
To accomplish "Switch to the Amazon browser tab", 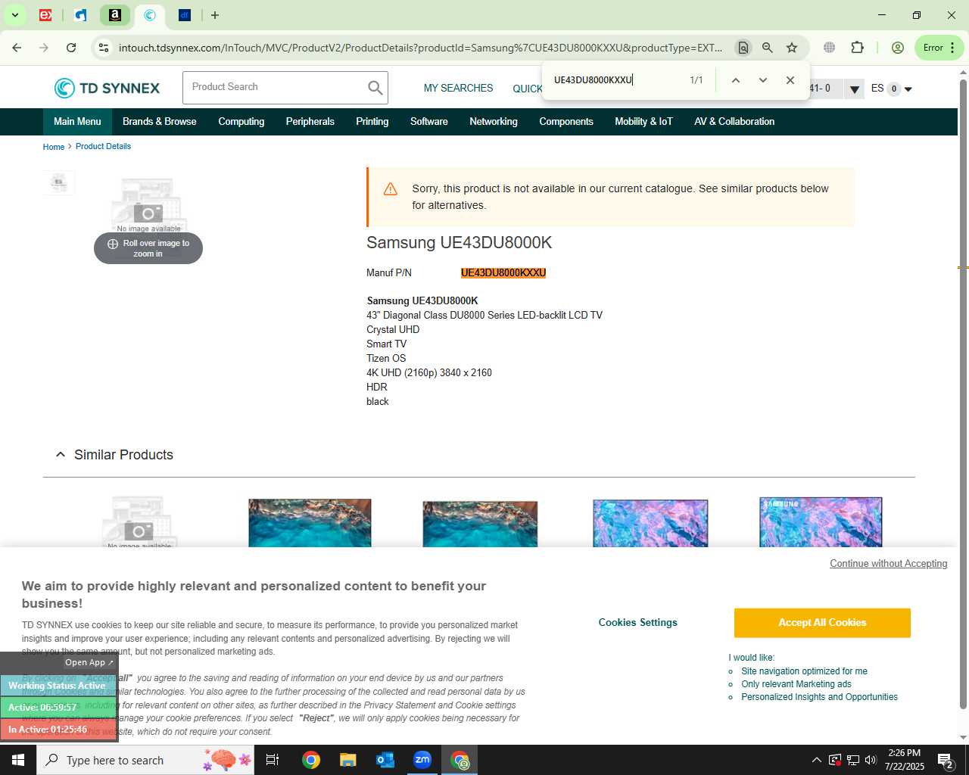I will click(x=115, y=15).
